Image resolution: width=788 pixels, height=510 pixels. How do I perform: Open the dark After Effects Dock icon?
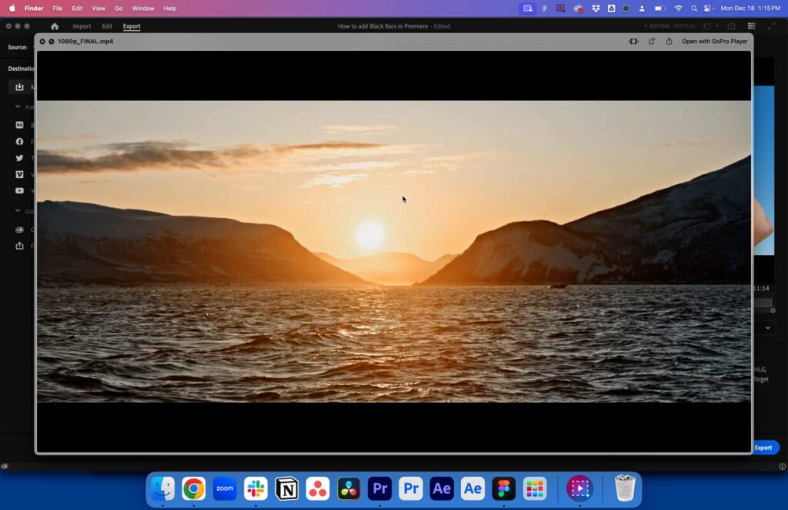pyautogui.click(x=442, y=488)
